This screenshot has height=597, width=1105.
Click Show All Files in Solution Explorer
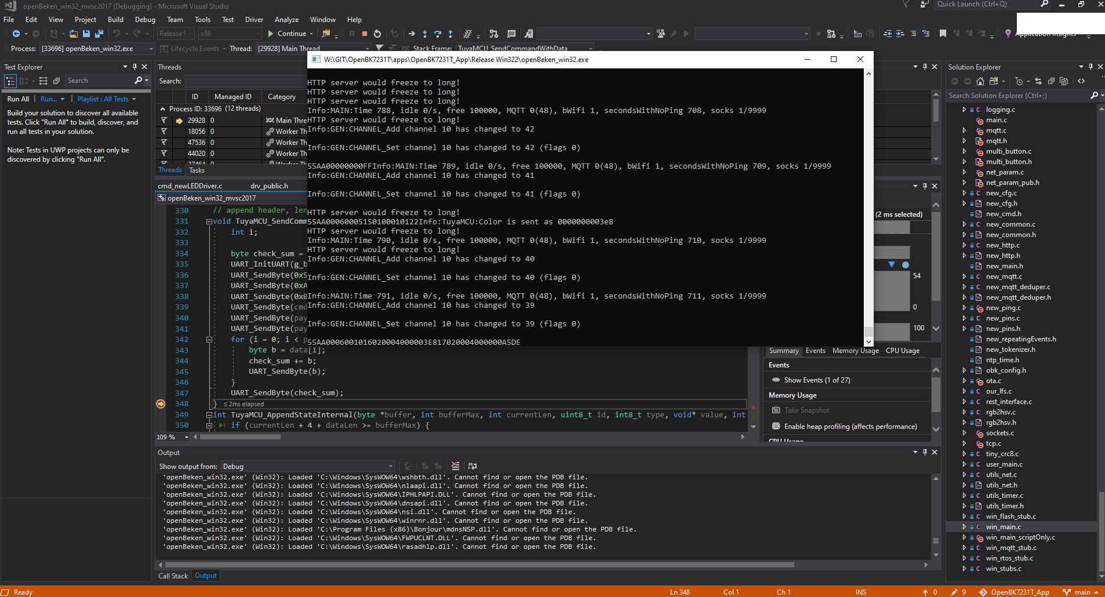1064,81
